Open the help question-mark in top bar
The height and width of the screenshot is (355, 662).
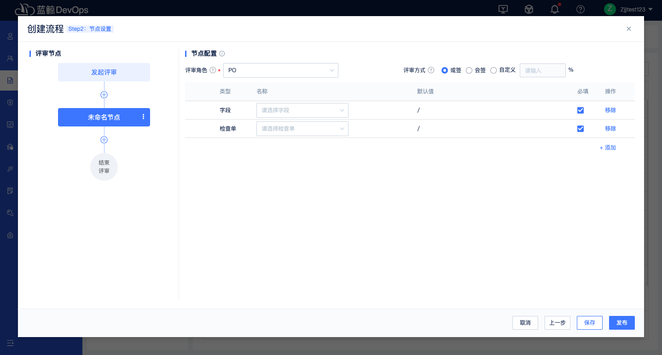tap(581, 9)
